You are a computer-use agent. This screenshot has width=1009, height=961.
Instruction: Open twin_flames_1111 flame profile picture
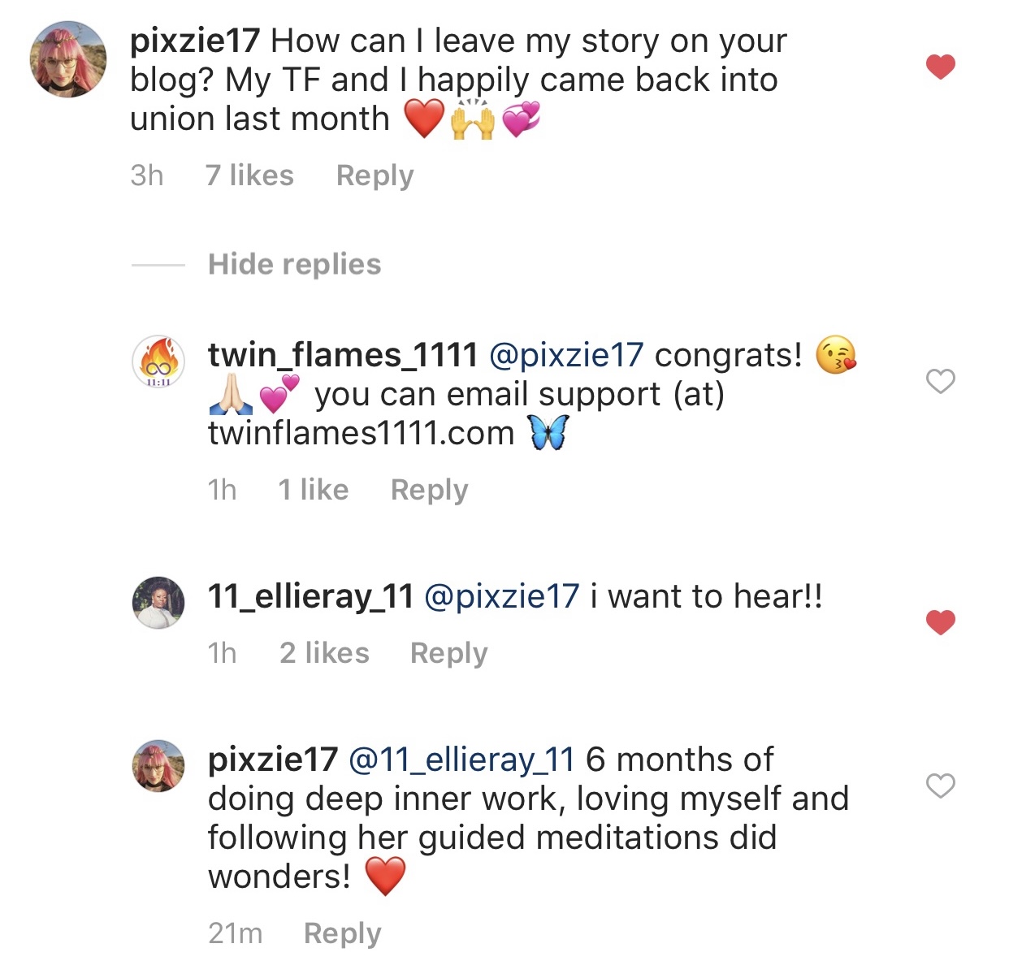(x=159, y=360)
